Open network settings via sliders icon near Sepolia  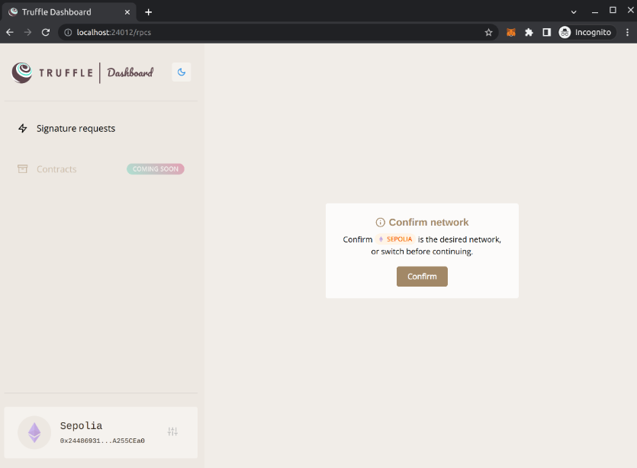pos(173,431)
